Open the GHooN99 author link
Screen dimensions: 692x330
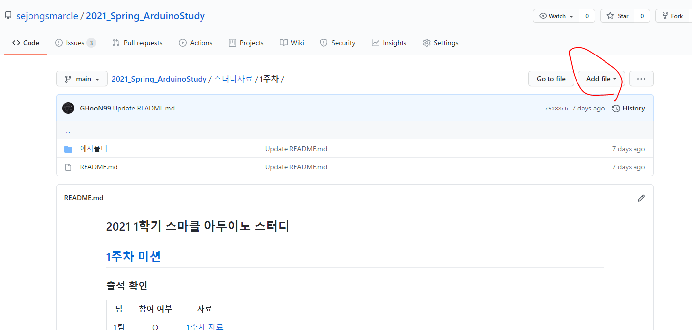point(95,108)
